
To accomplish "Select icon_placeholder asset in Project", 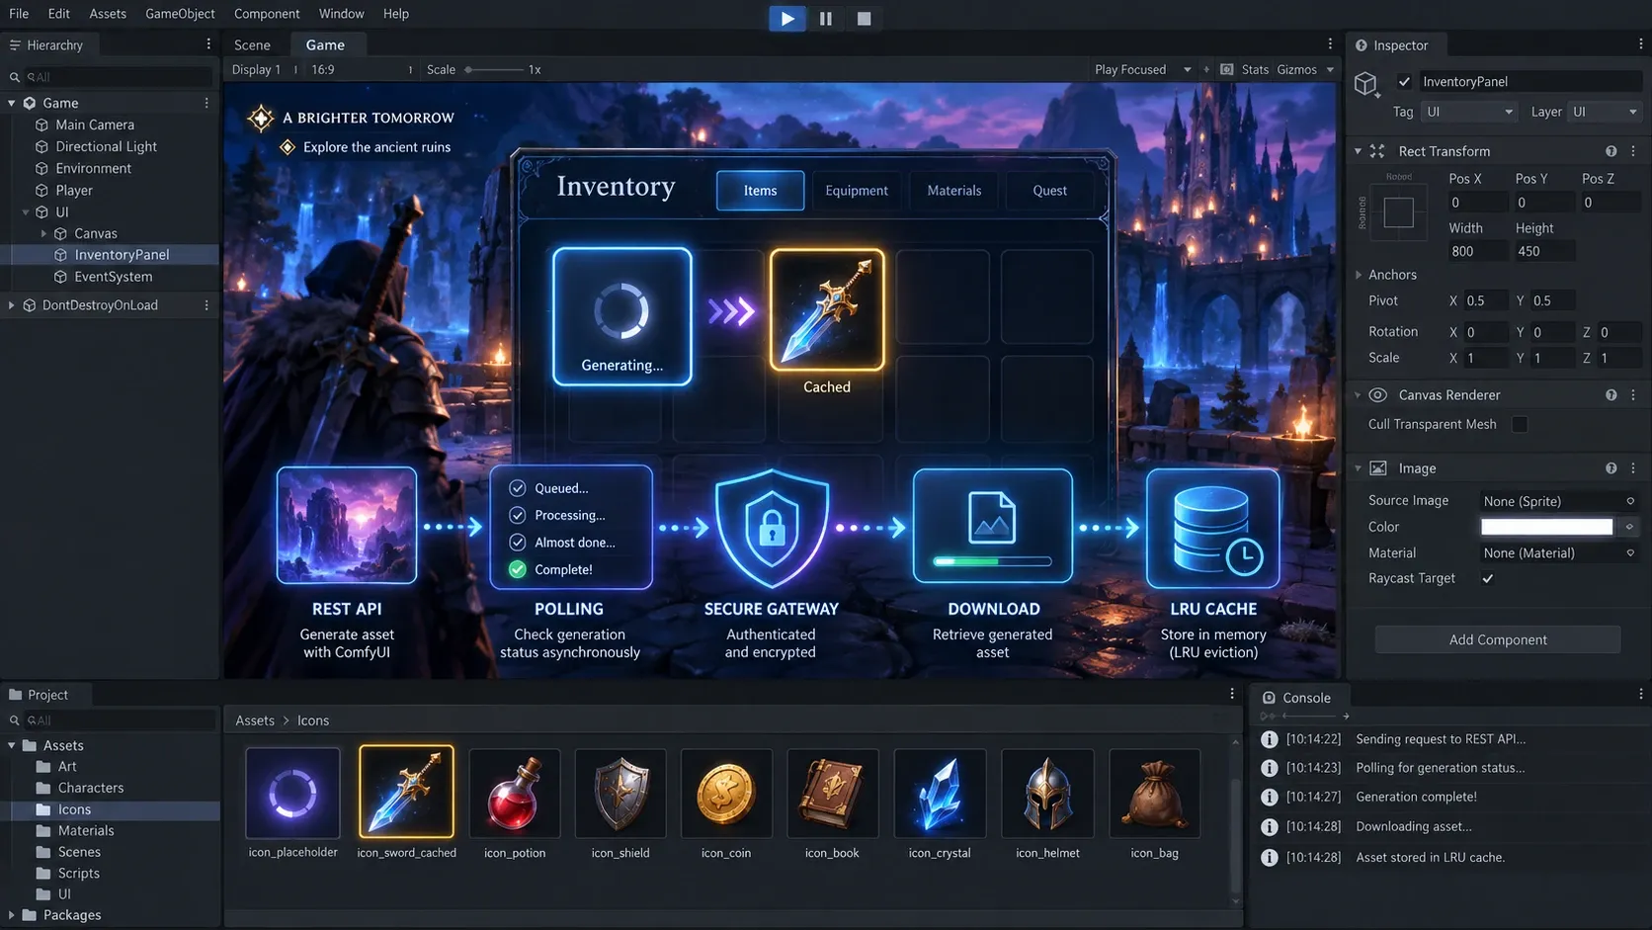I will click(x=292, y=793).
